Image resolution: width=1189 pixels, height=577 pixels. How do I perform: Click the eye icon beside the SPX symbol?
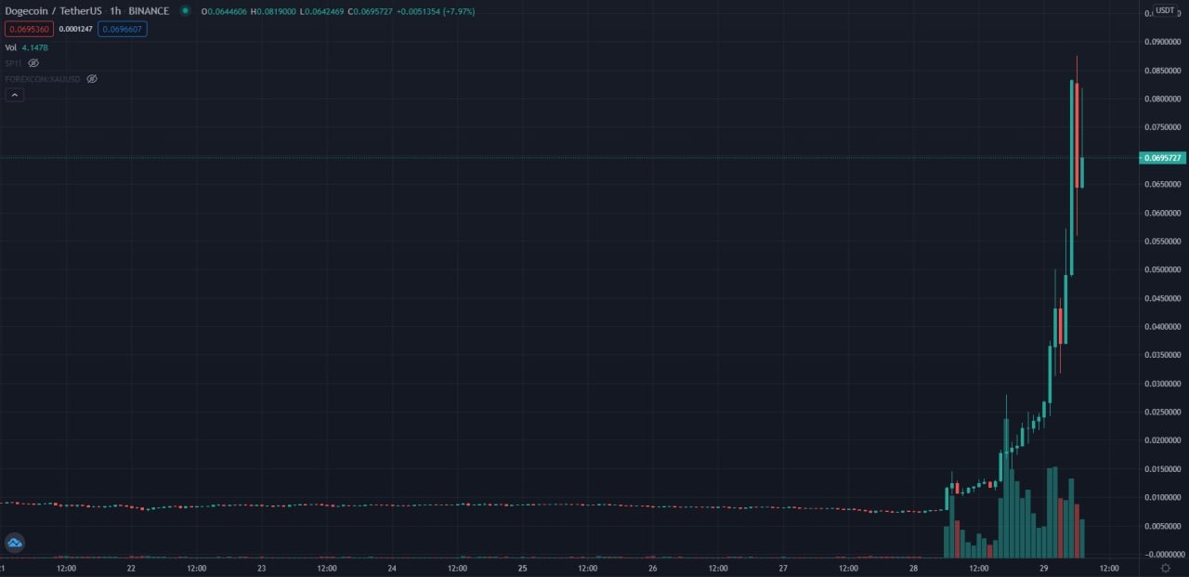pyautogui.click(x=33, y=63)
